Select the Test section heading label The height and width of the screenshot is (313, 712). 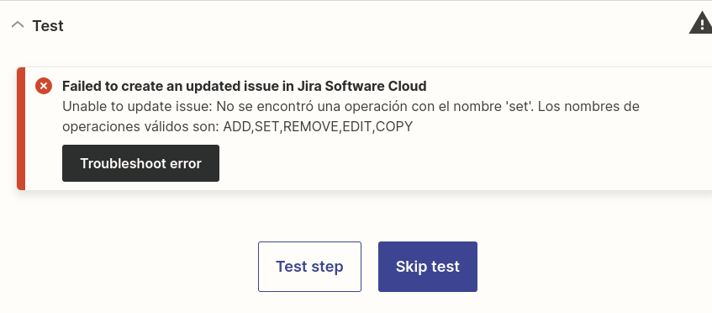pyautogui.click(x=48, y=26)
